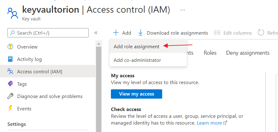Image resolution: width=278 pixels, height=132 pixels.
Task: Click the Access control people icon
Action: pyautogui.click(x=11, y=72)
